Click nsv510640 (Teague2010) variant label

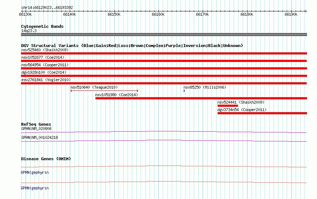tap(94, 87)
